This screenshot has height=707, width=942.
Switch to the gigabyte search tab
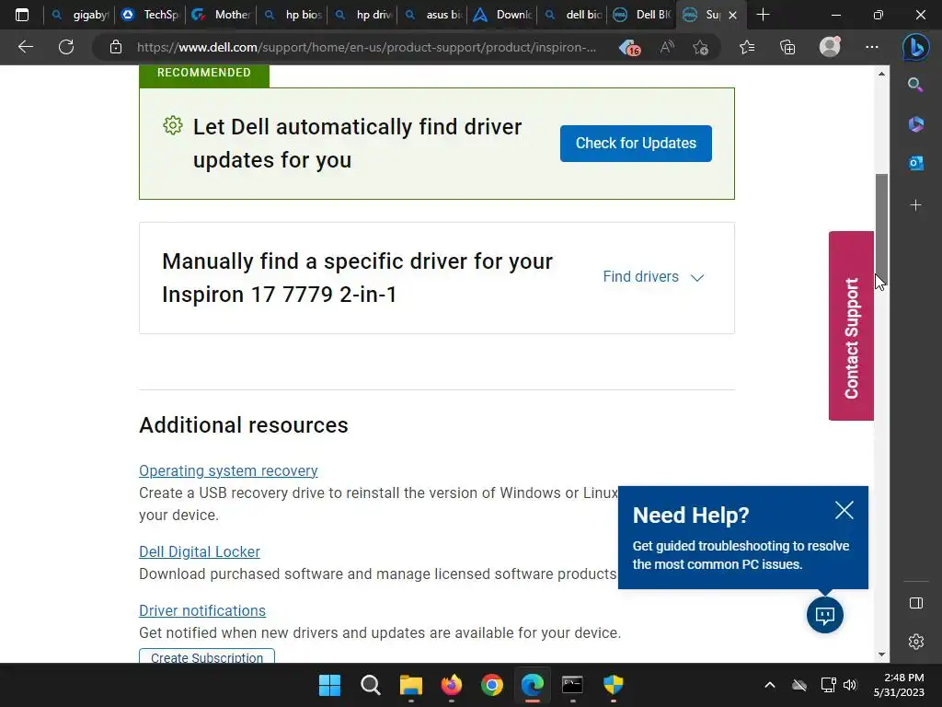pos(81,15)
